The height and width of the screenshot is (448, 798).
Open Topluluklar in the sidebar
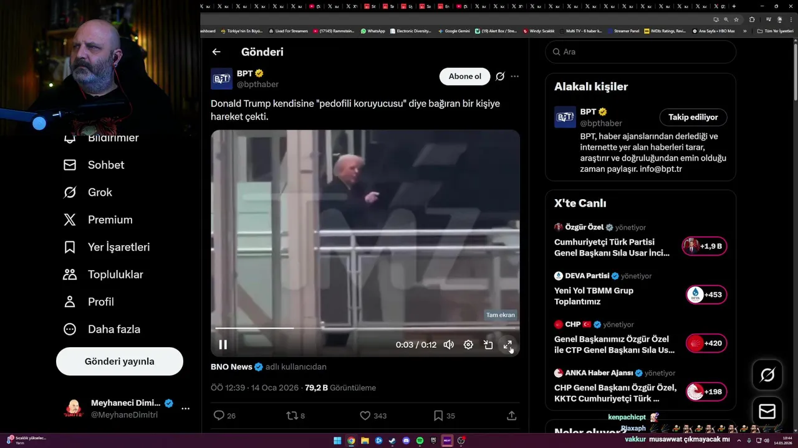coord(103,274)
